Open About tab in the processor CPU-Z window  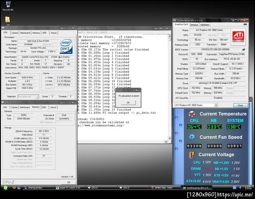(54, 33)
